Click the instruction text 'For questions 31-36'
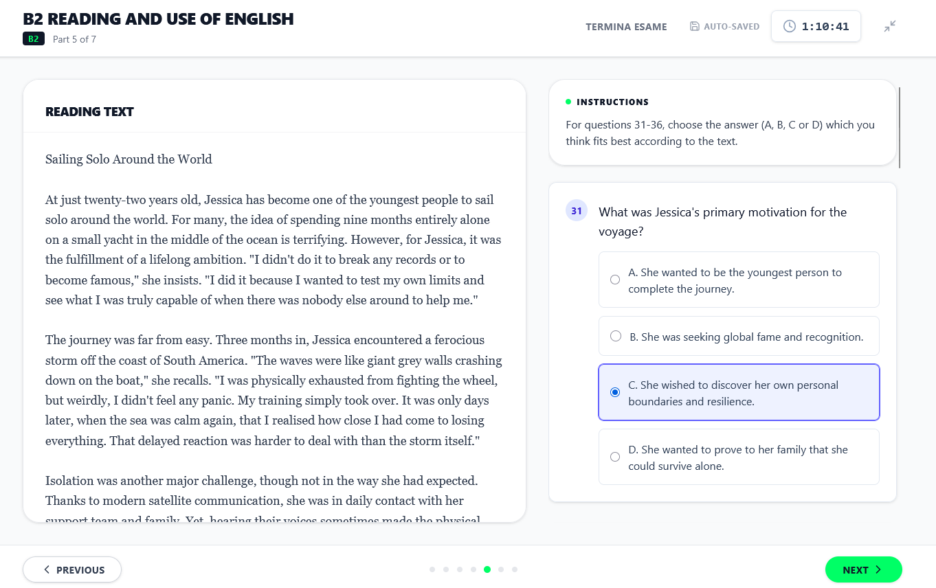 click(x=720, y=133)
